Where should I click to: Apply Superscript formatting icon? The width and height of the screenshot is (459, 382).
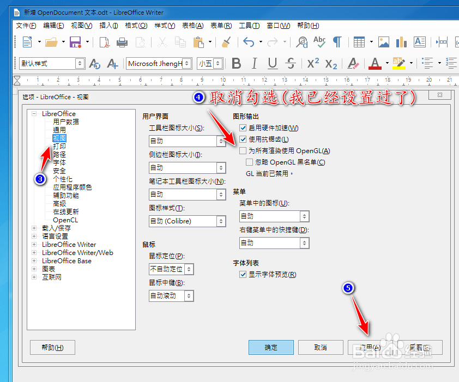click(x=313, y=63)
